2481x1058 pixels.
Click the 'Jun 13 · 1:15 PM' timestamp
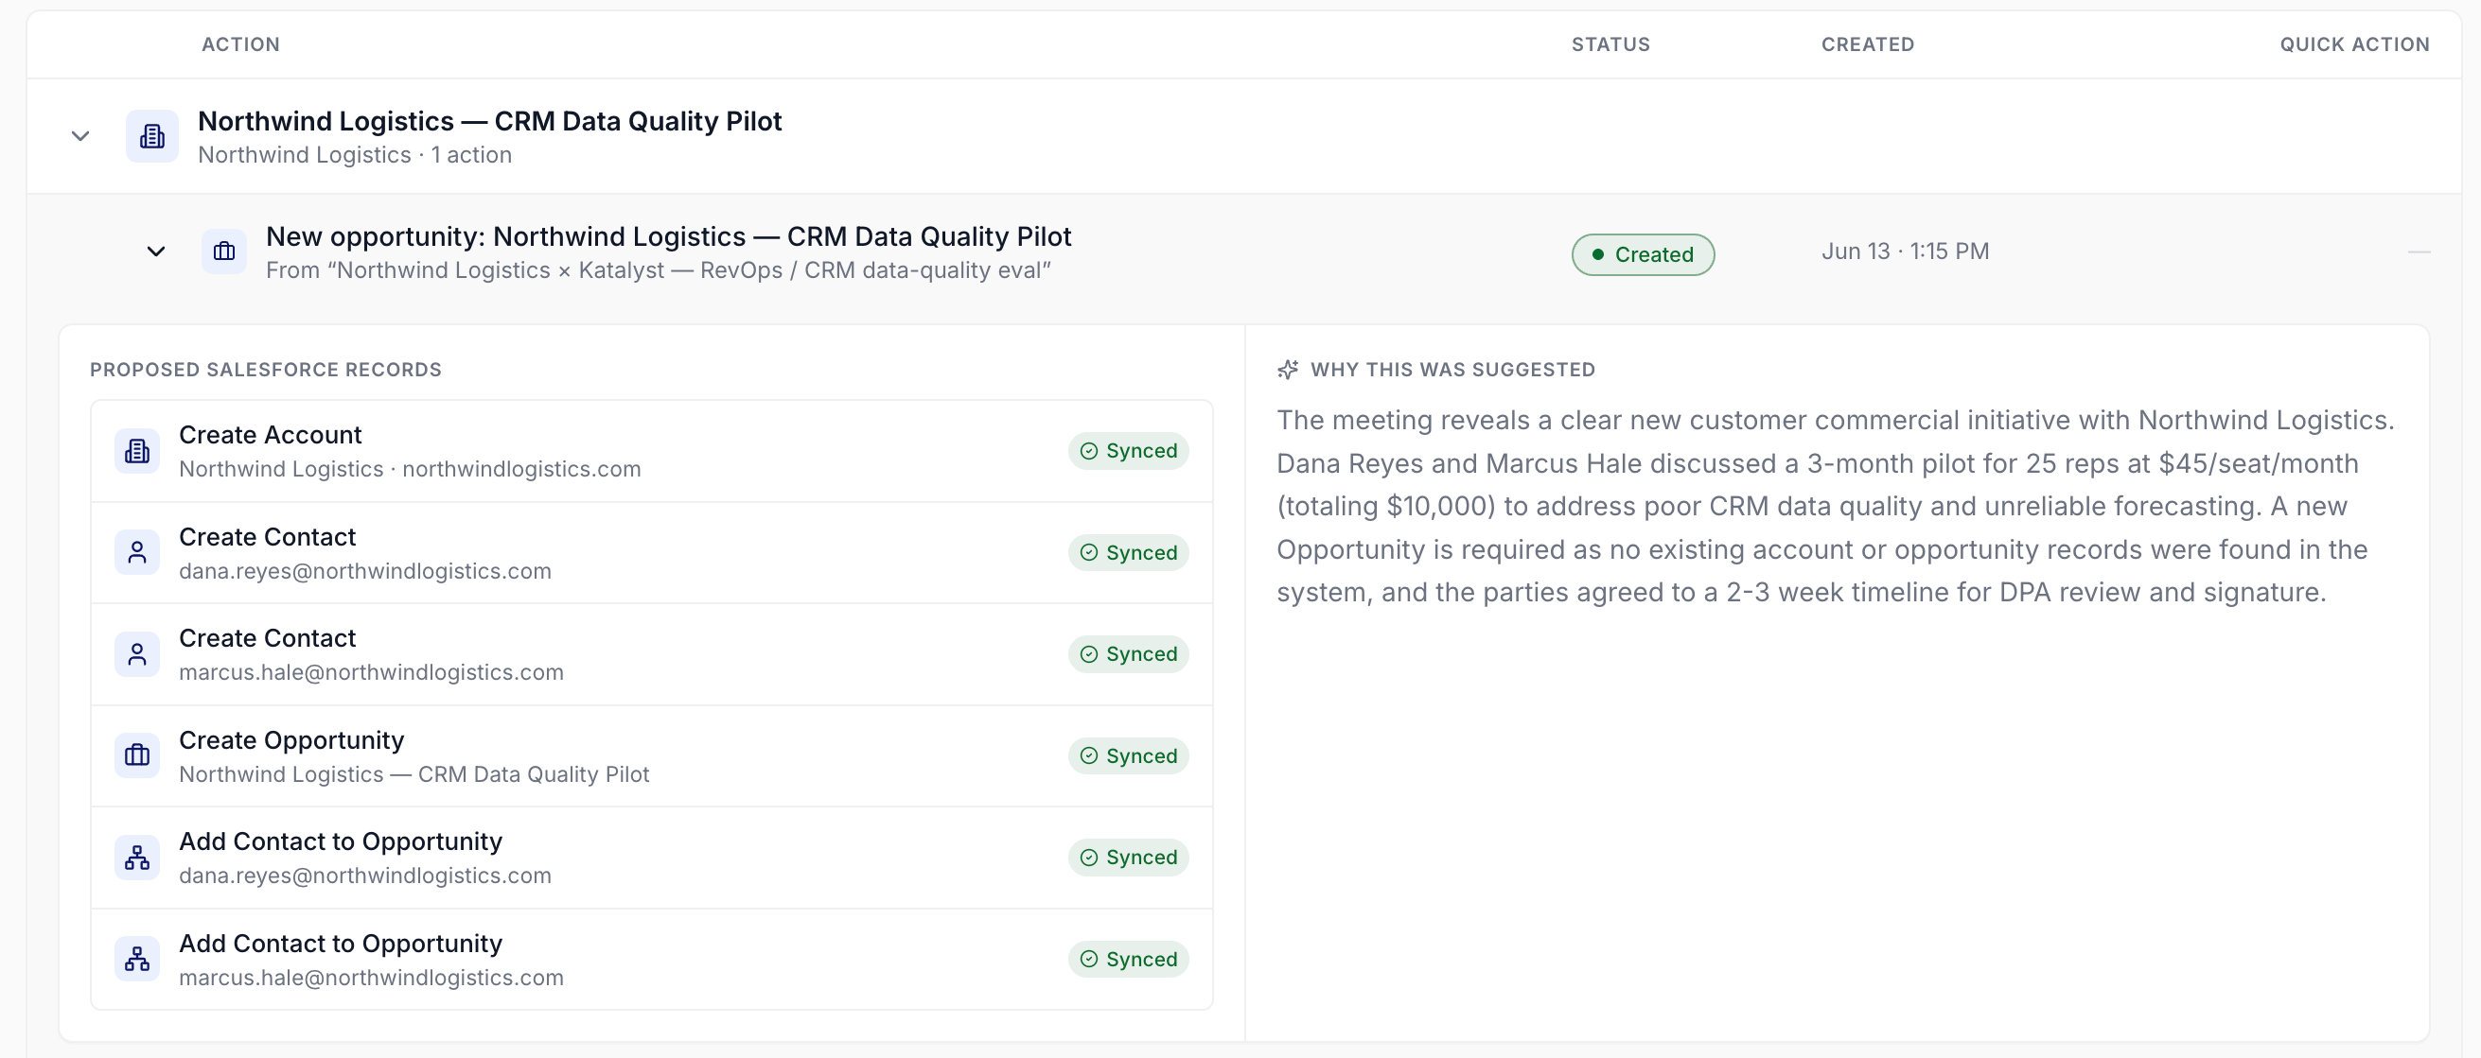[1905, 251]
